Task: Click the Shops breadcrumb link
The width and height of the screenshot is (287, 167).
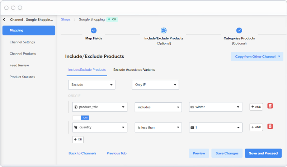Action: (x=66, y=19)
